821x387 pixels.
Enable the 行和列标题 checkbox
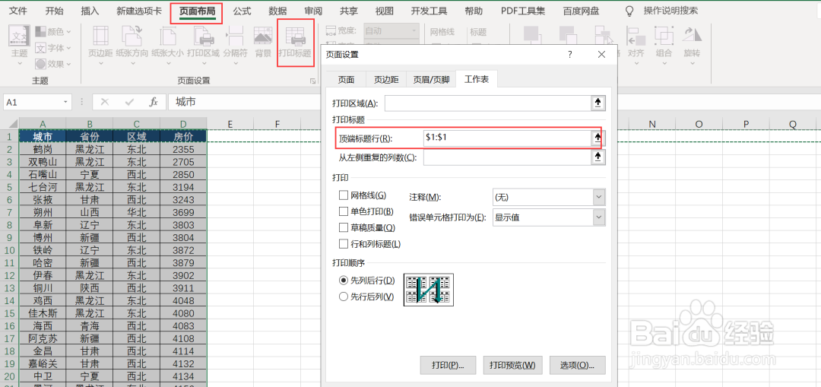click(344, 243)
